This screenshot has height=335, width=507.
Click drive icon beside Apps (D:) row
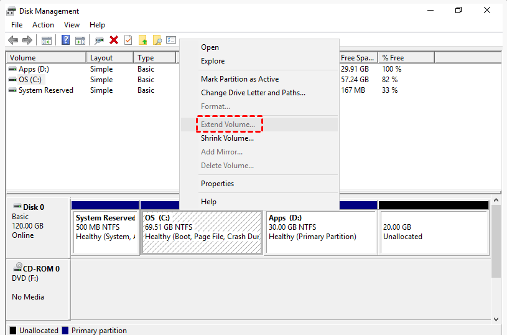[12, 69]
